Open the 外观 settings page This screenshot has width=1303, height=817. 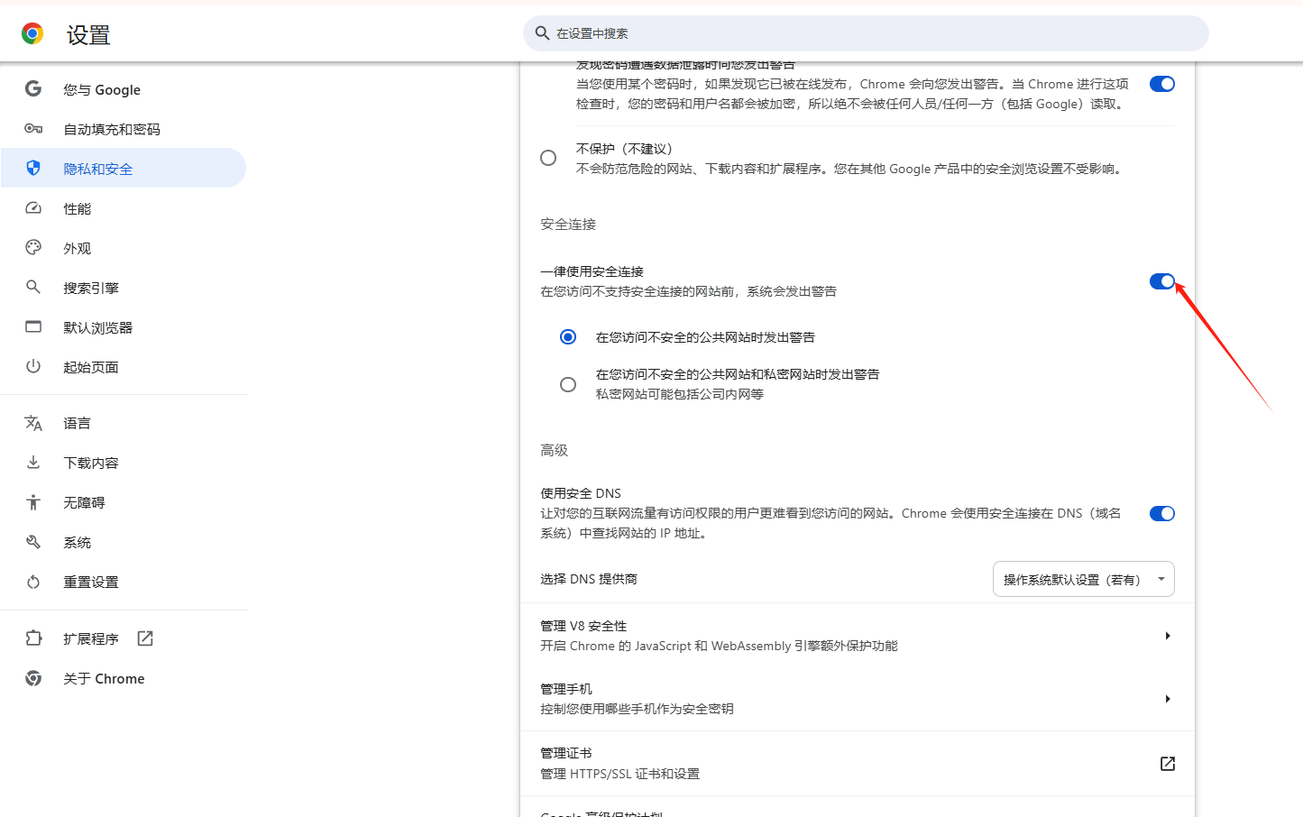[x=124, y=248]
